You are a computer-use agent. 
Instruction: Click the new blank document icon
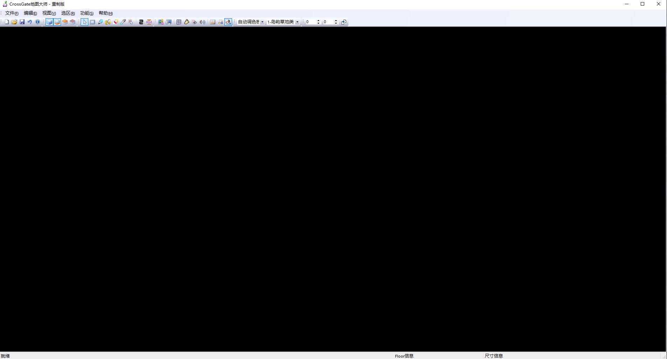click(x=7, y=22)
